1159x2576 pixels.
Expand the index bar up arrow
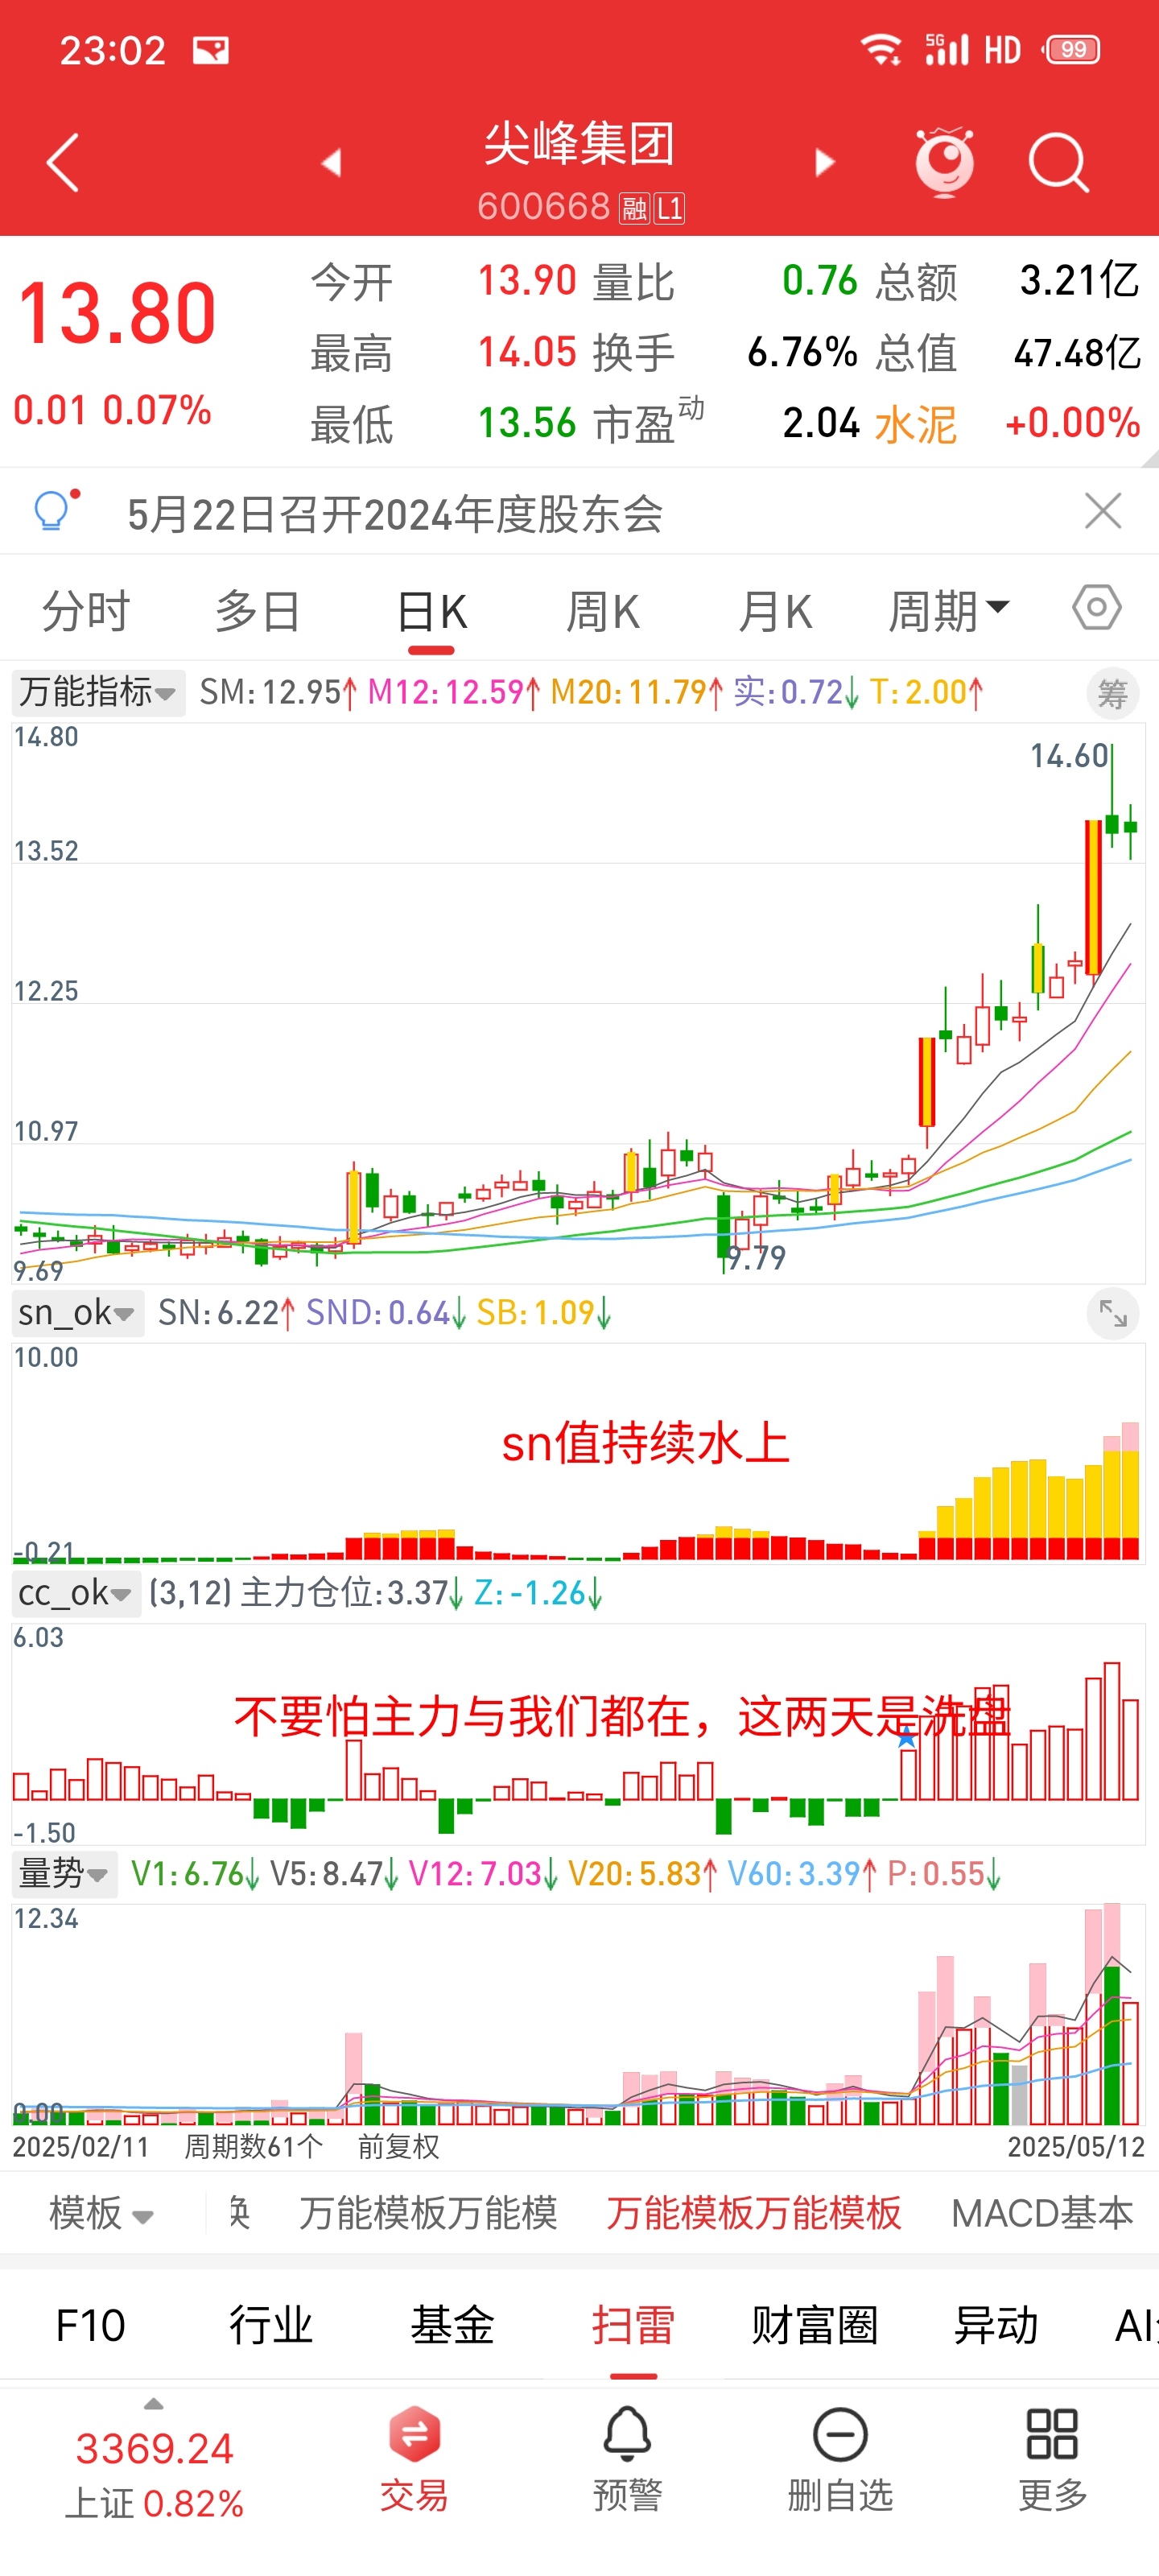[153, 2404]
